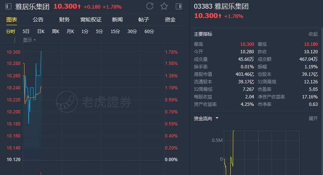
Task: Switch chart to 月K
Action: point(70,32)
